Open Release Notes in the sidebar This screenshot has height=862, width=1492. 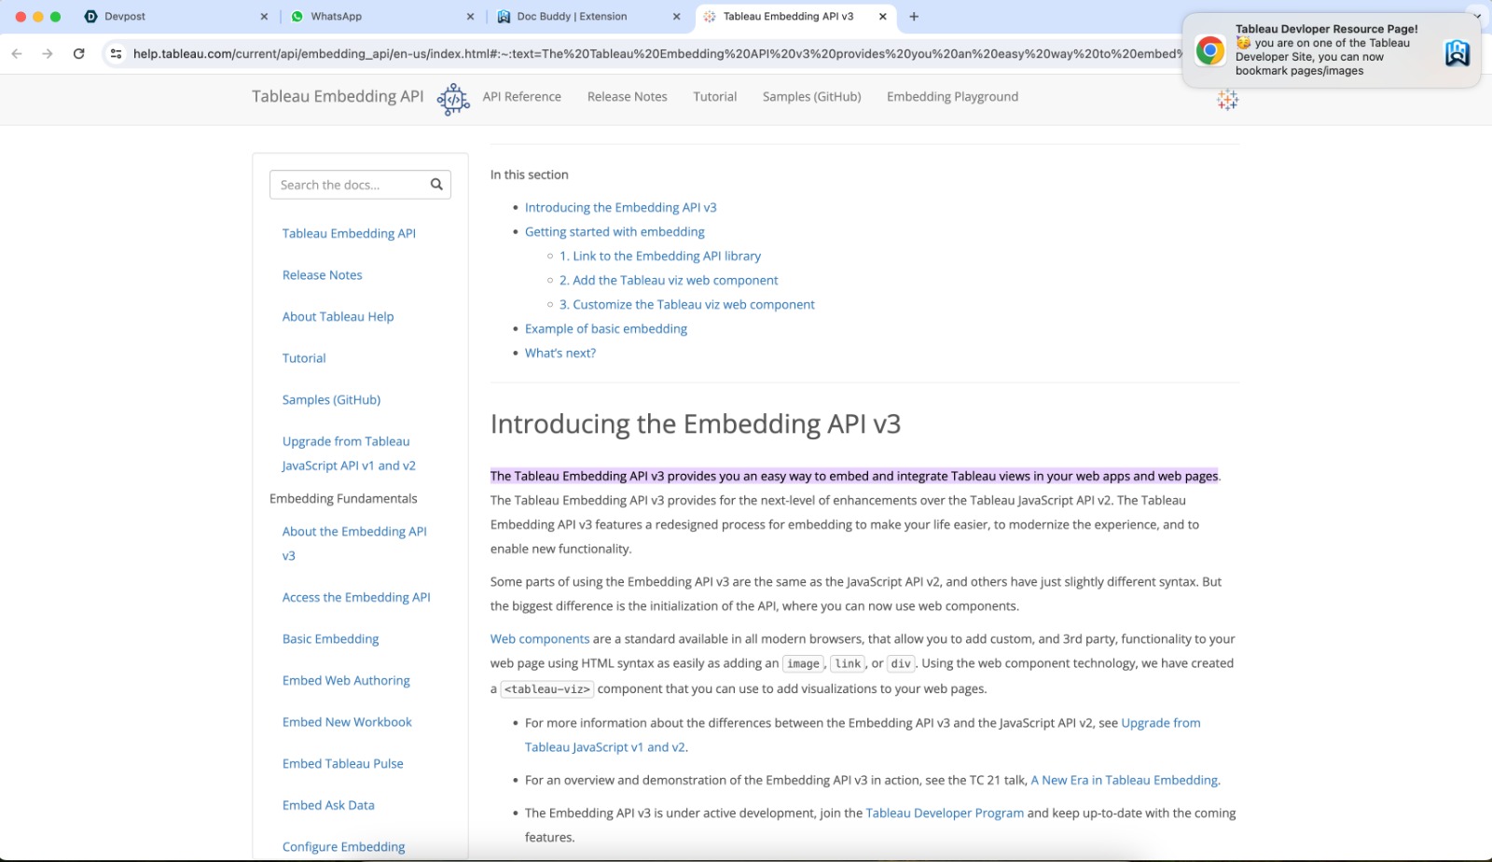[323, 275]
